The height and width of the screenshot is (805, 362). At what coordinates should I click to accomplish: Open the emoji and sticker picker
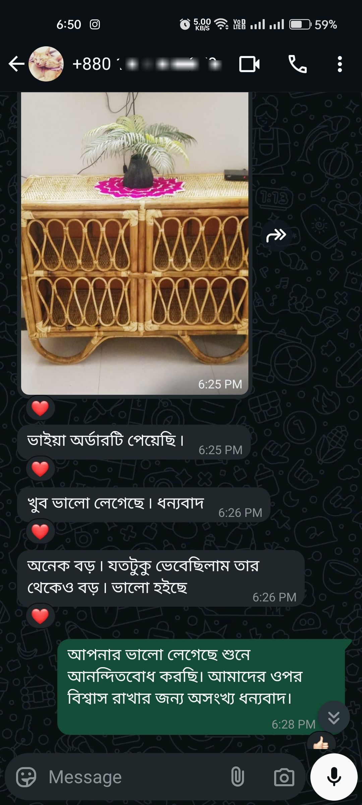click(x=26, y=777)
